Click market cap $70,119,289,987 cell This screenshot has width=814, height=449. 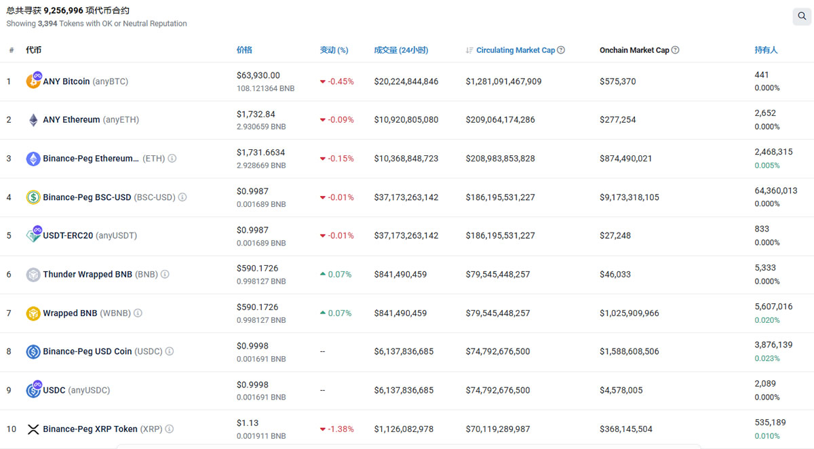[498, 429]
